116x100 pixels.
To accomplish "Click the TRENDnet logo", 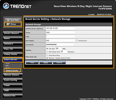I will click(17, 6).
